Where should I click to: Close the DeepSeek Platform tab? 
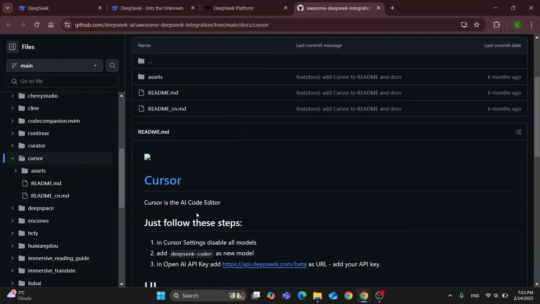point(286,8)
